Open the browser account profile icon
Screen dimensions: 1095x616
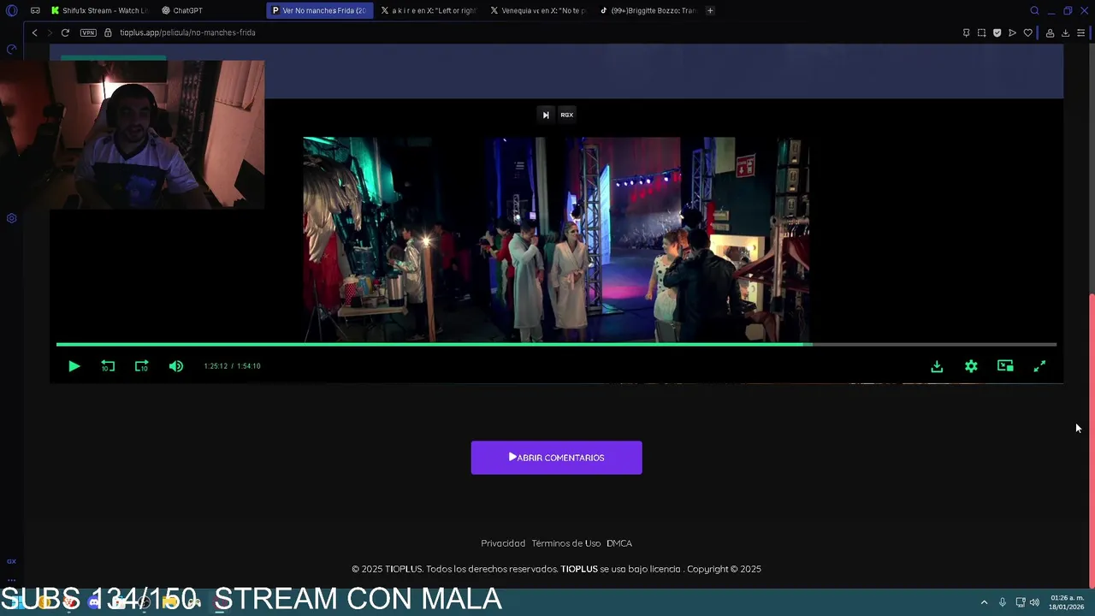pos(1050,33)
